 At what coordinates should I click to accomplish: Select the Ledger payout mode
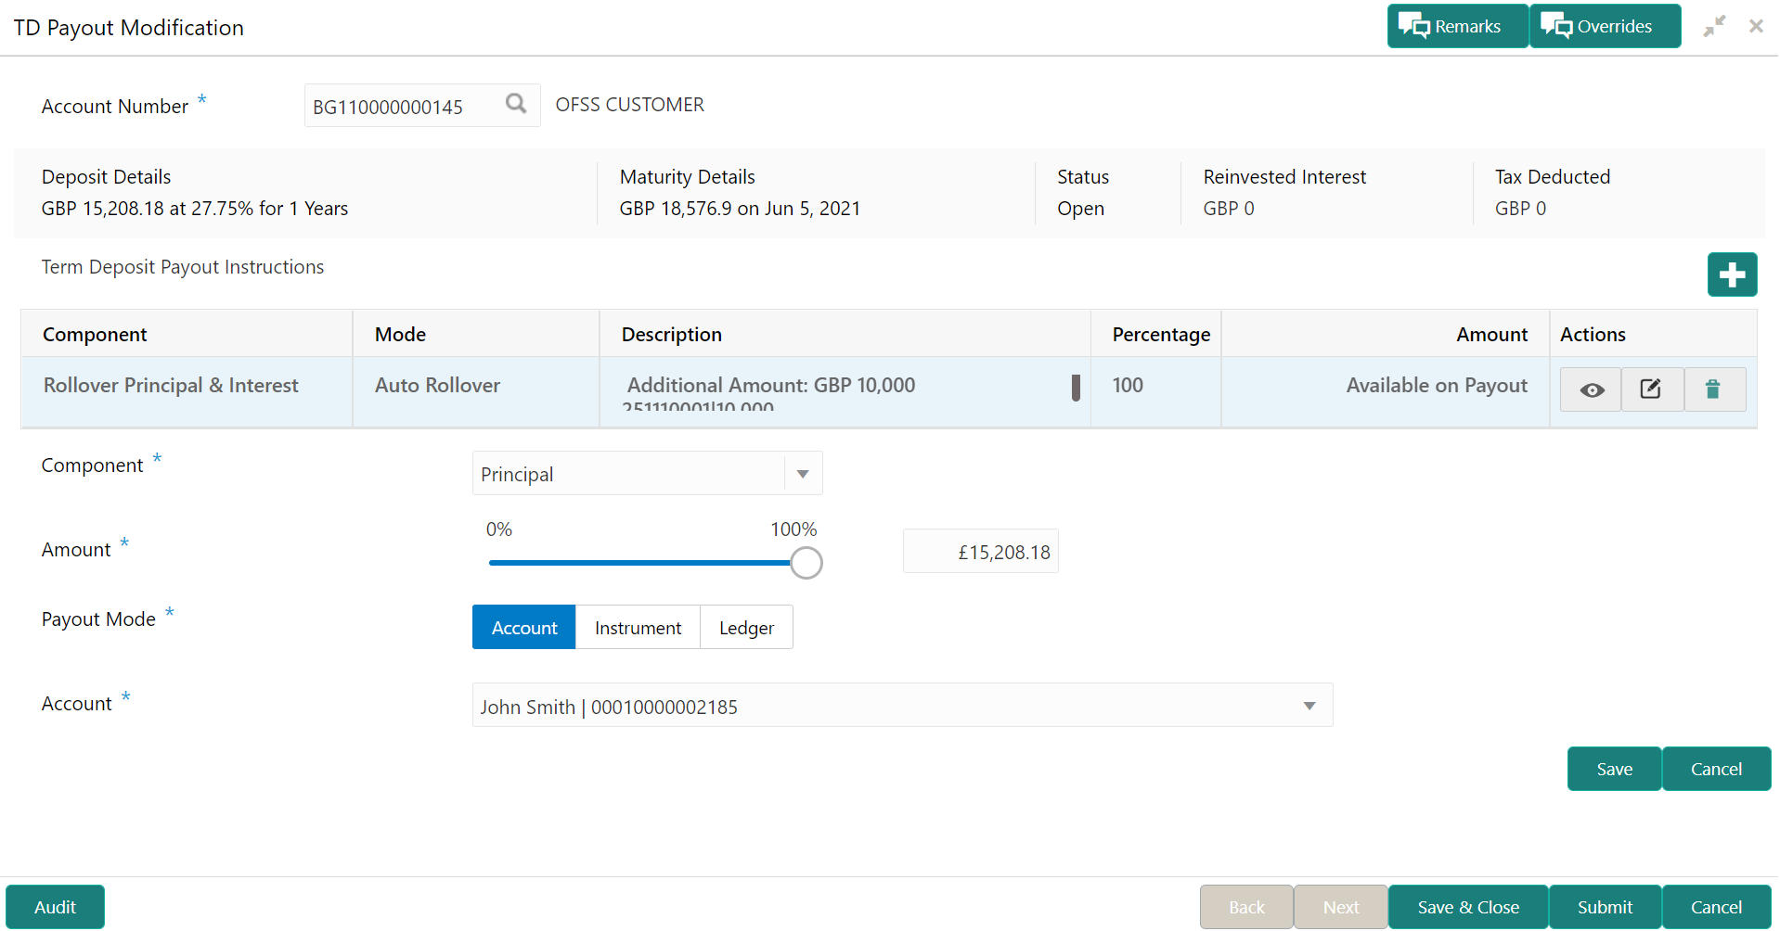pyautogui.click(x=746, y=628)
